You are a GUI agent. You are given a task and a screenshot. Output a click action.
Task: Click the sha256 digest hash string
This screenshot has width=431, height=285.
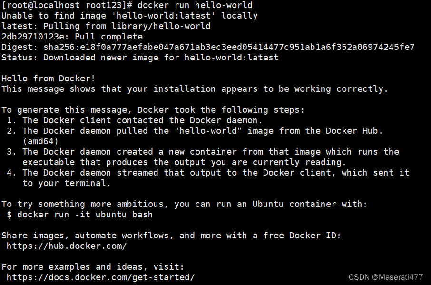pyautogui.click(x=229, y=47)
